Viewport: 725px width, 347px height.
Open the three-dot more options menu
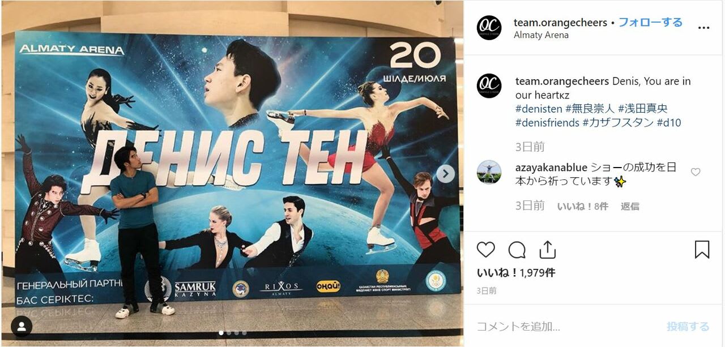[703, 28]
